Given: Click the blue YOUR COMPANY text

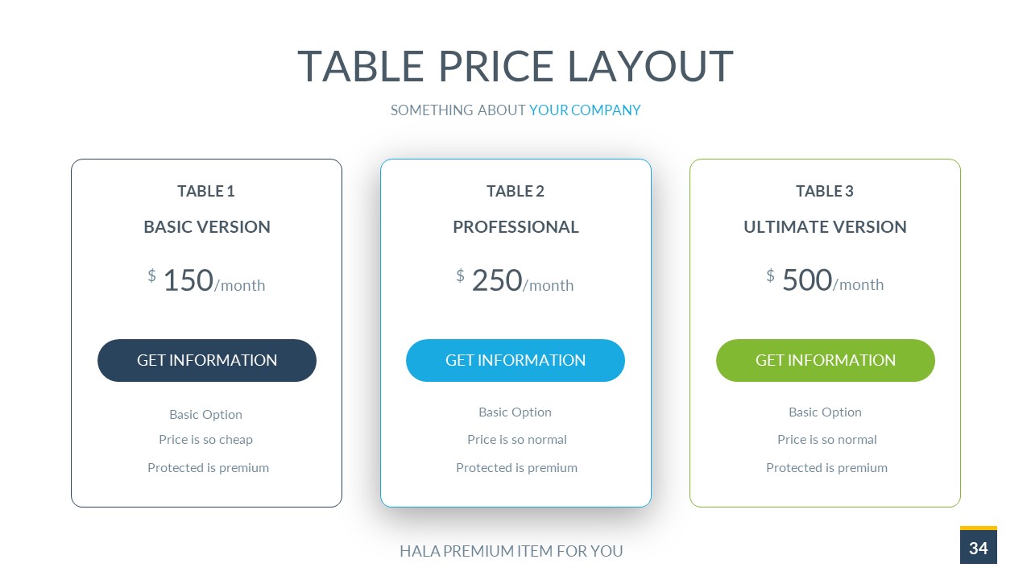Looking at the screenshot, I should (x=585, y=110).
